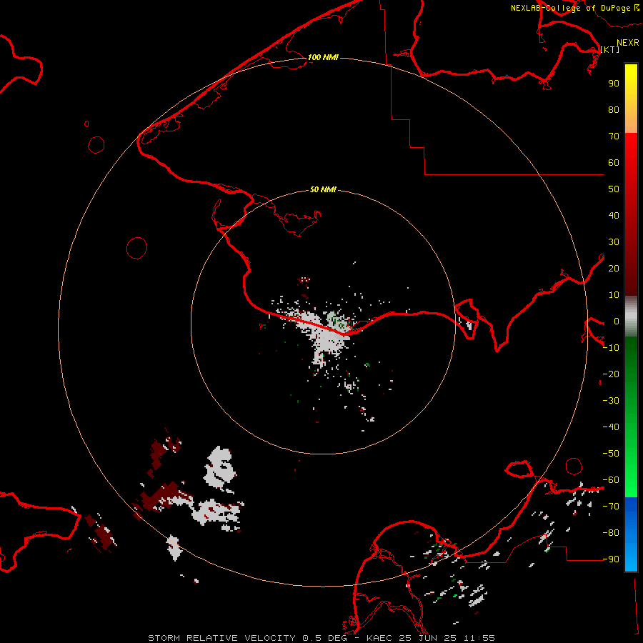
Task: Click the -70 value on the color scale
Action: [x=611, y=507]
